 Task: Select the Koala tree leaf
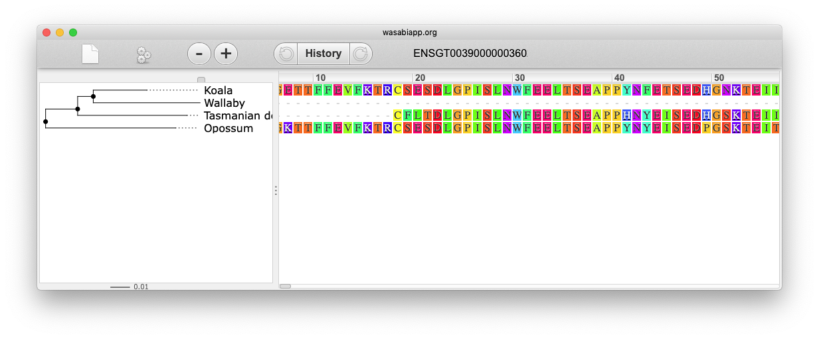(x=219, y=90)
